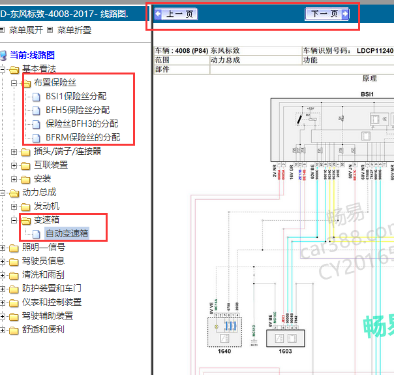This screenshot has width=394, height=375.
Task: Click the 安装 folder icon
Action: [25, 180]
